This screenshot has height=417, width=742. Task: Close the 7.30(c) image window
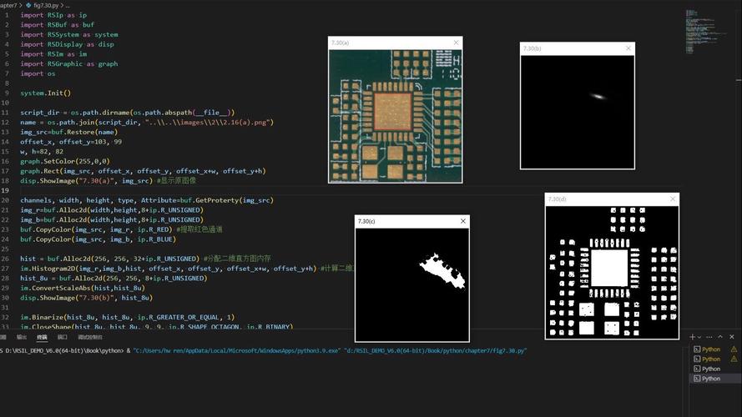[x=463, y=221]
